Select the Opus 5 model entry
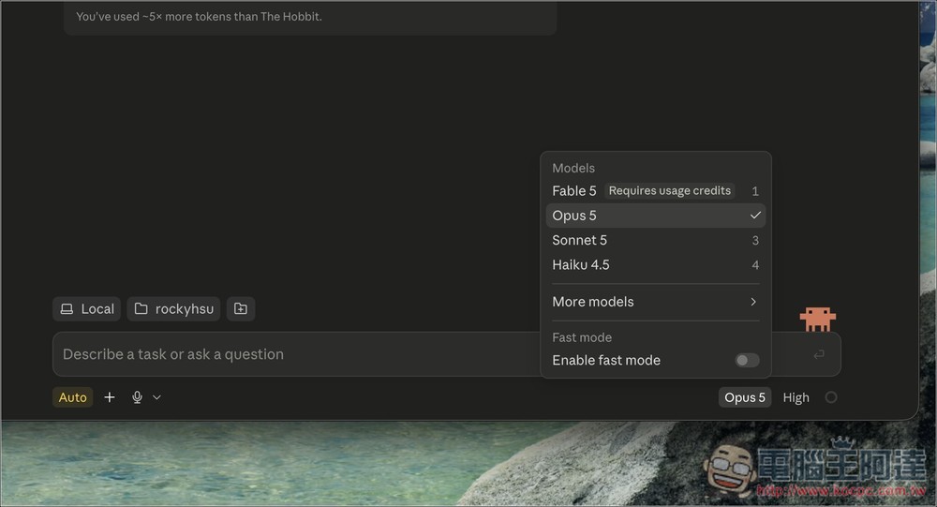 point(656,216)
